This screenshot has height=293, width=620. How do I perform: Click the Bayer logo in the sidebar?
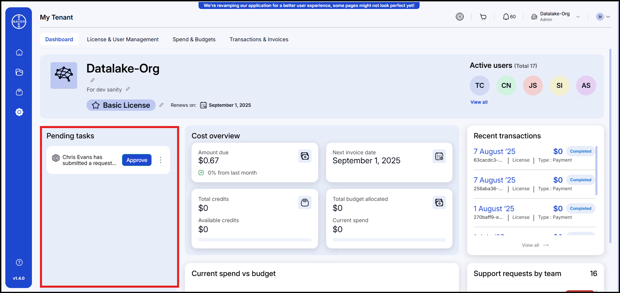click(x=19, y=22)
